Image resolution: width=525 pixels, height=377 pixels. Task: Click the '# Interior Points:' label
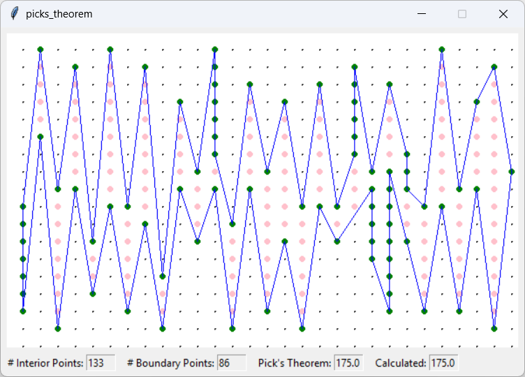coord(45,363)
